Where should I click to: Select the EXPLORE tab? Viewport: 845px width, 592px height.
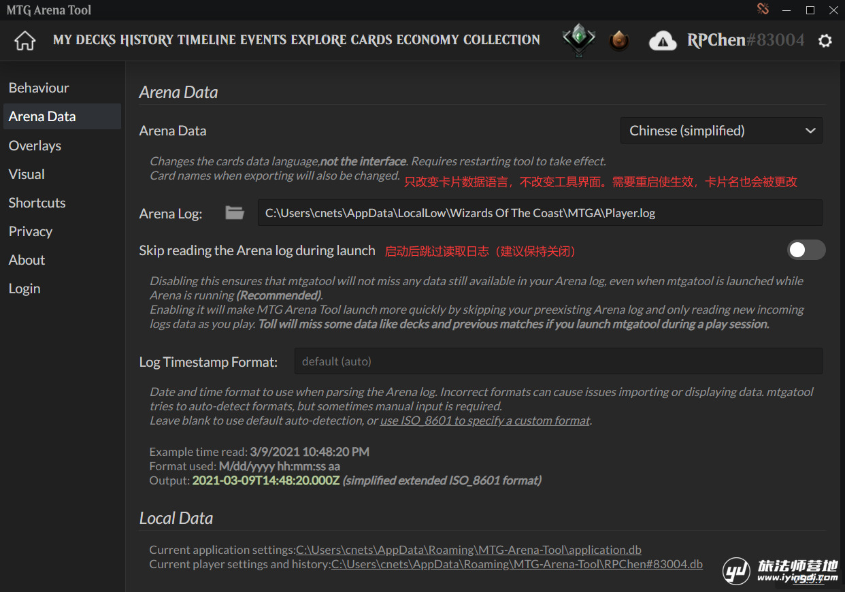(319, 40)
